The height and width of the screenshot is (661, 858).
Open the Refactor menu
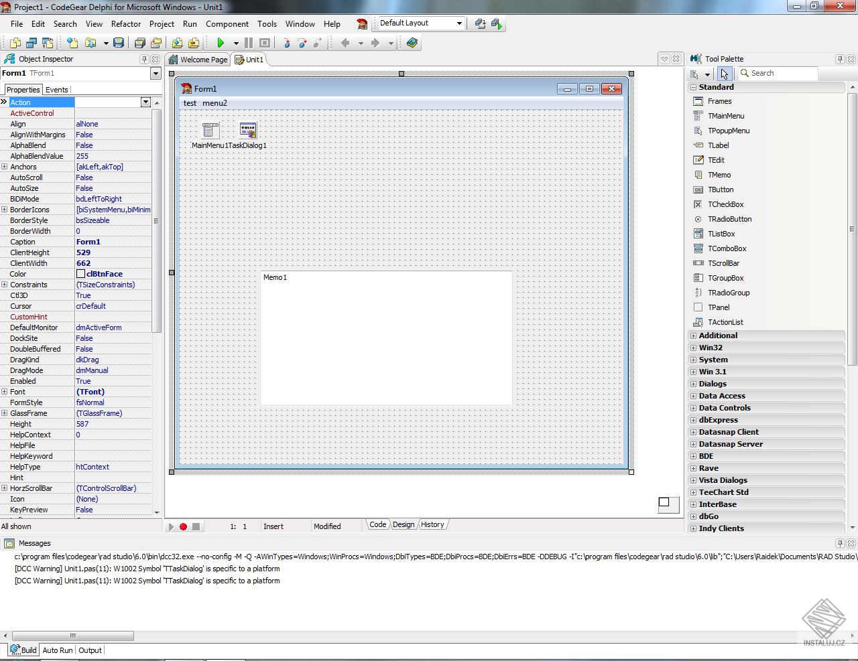click(126, 23)
